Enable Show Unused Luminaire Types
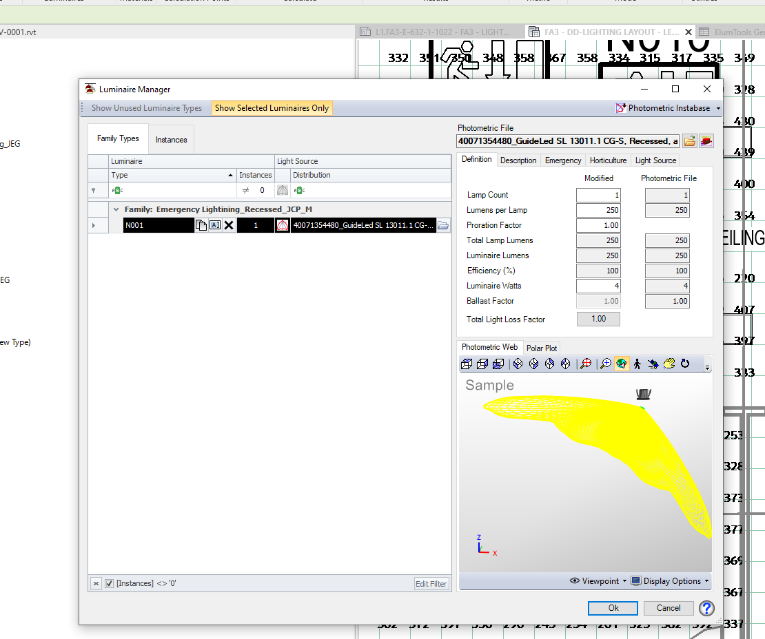This screenshot has width=765, height=639. click(146, 108)
